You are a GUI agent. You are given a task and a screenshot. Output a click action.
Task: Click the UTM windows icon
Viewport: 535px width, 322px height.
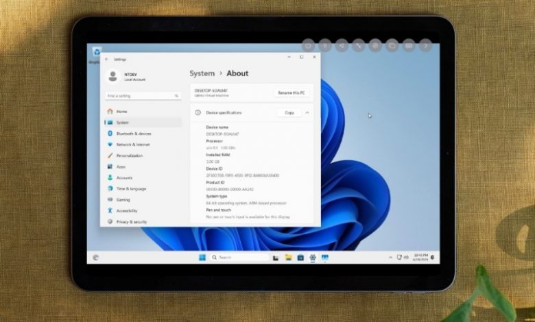point(392,46)
